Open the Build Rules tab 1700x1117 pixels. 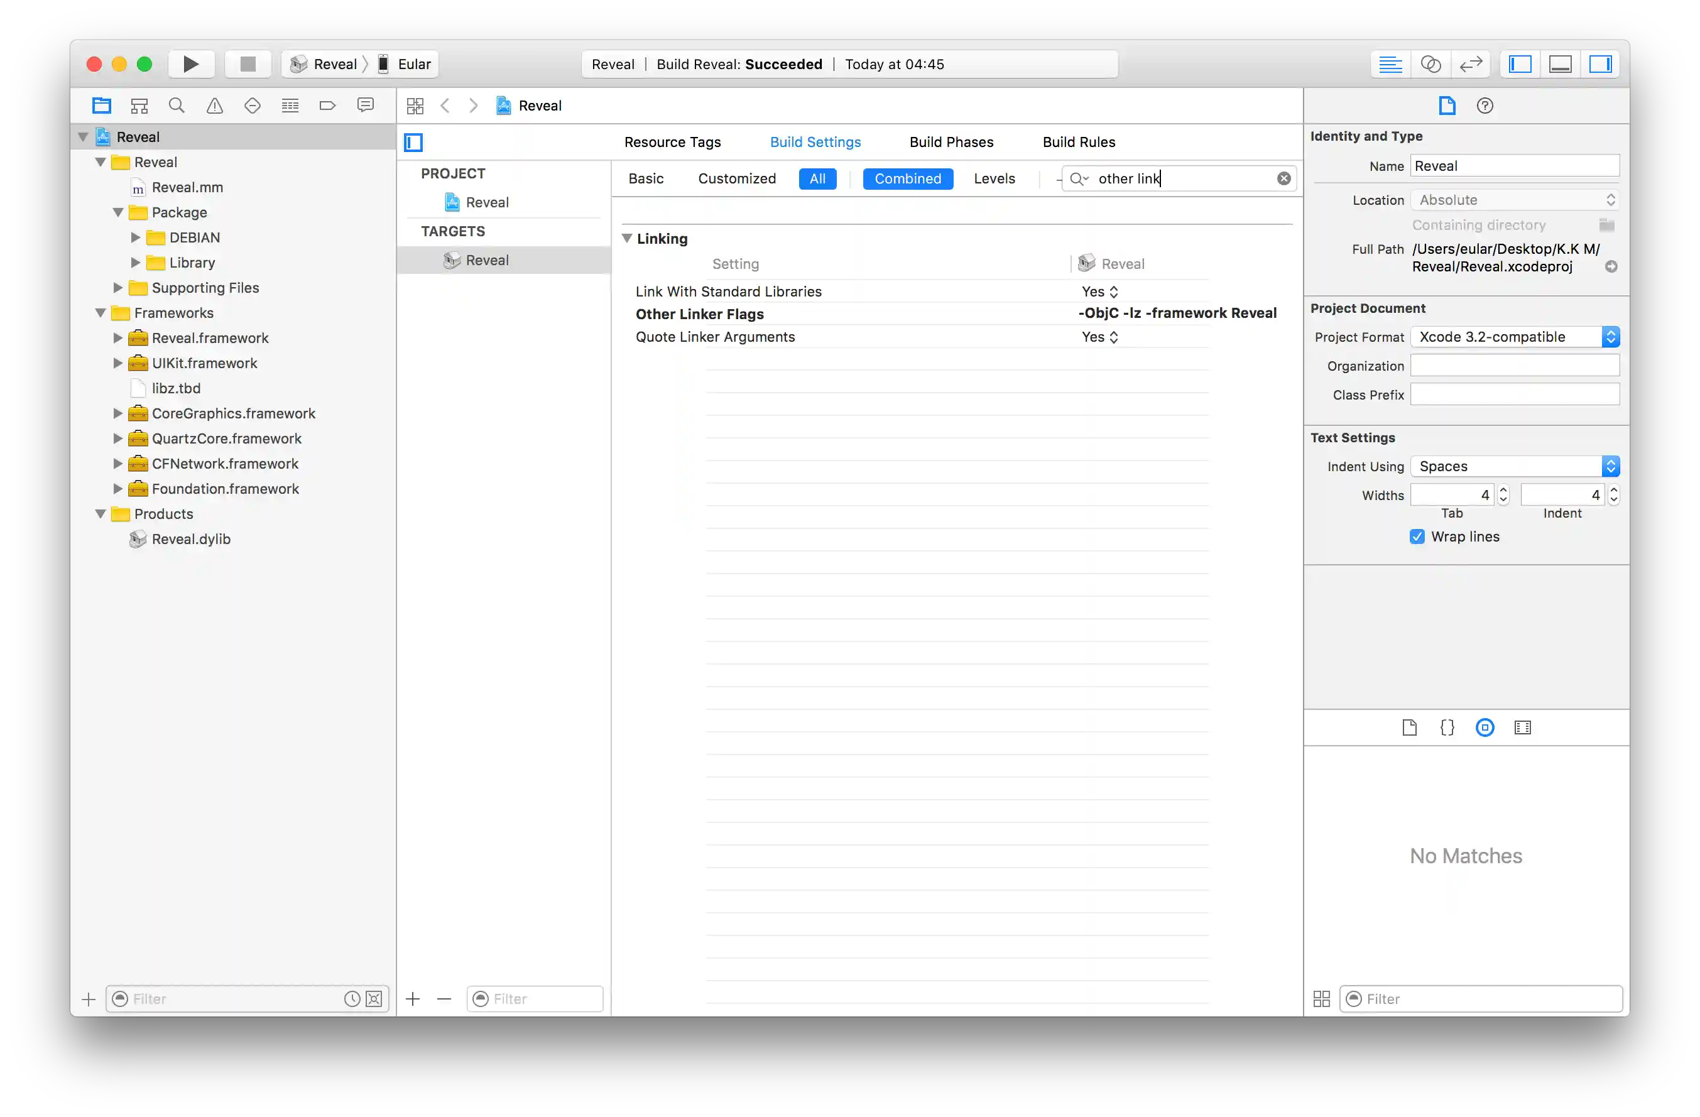[x=1079, y=142]
